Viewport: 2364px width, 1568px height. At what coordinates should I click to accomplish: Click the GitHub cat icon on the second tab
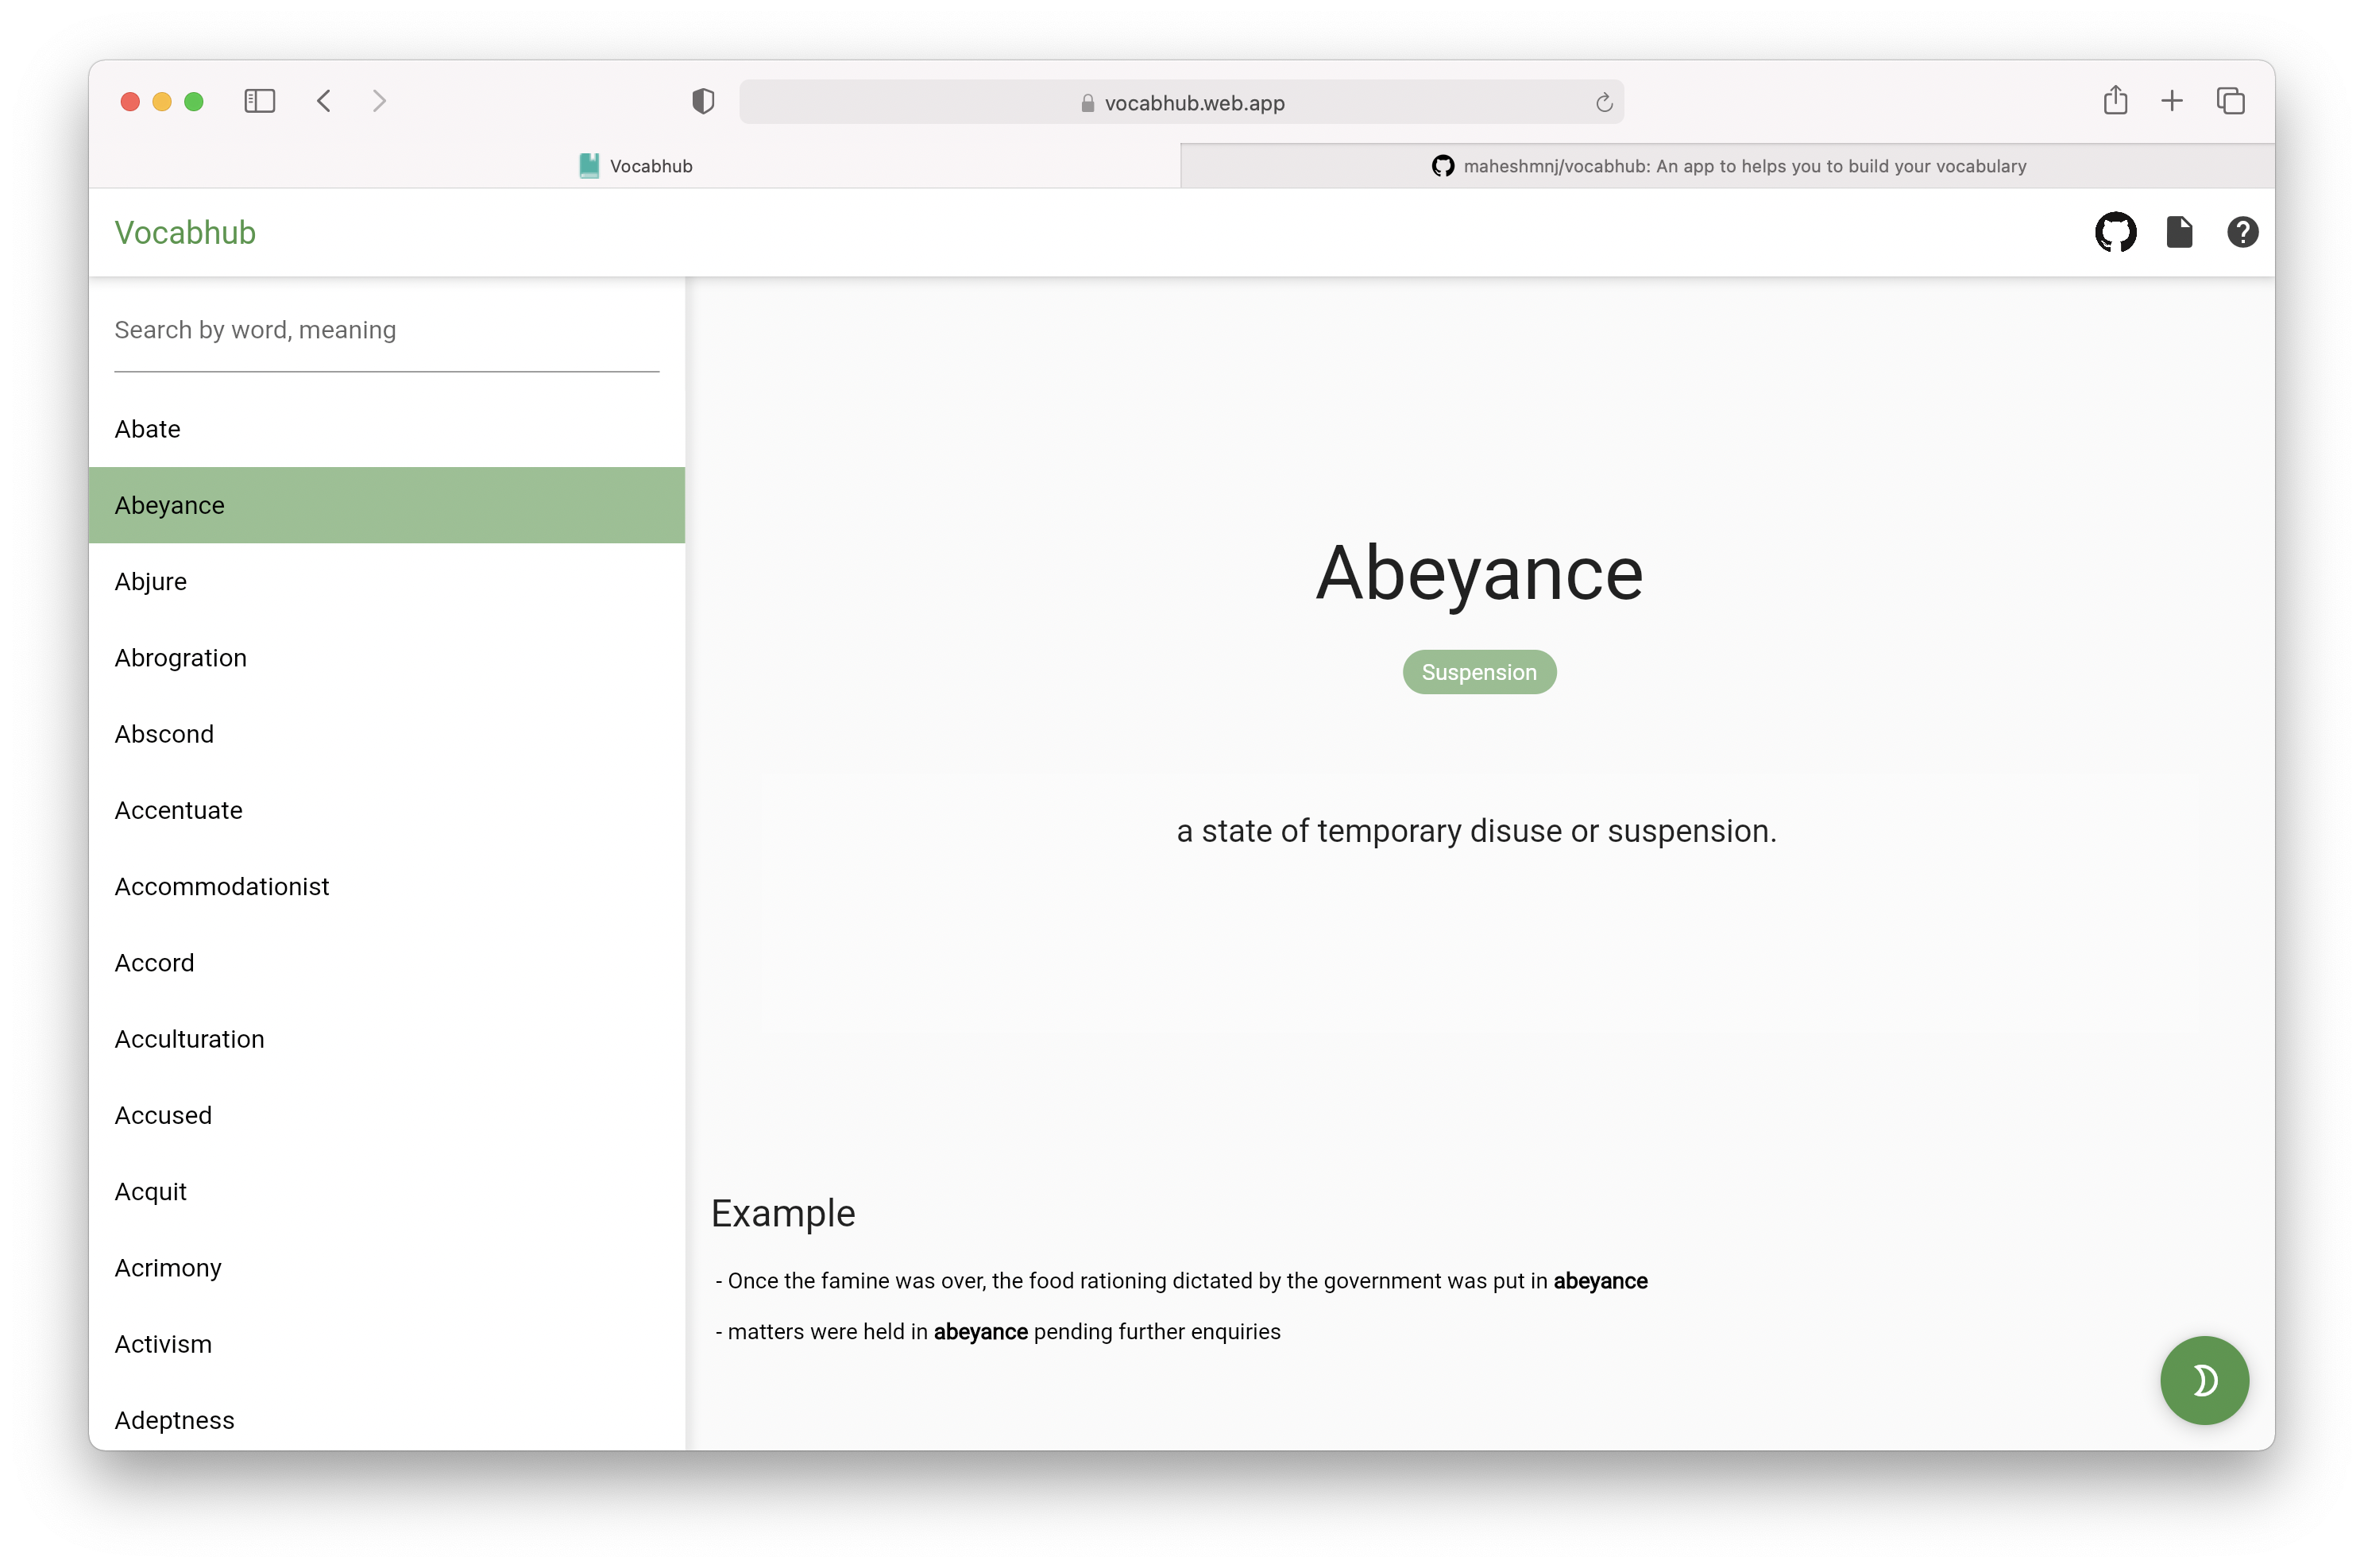click(x=1443, y=165)
